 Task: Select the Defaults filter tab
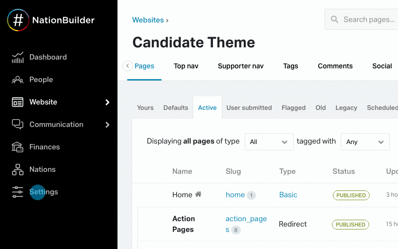(176, 107)
